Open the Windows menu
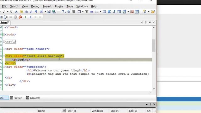The height and width of the screenshot is (113, 201). (x=82, y=6)
